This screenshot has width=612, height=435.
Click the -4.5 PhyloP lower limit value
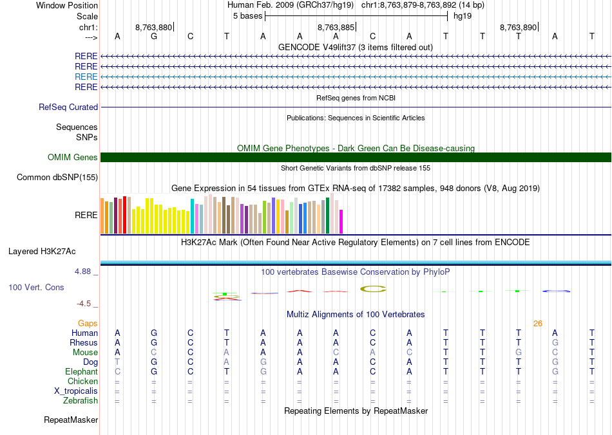(84, 303)
